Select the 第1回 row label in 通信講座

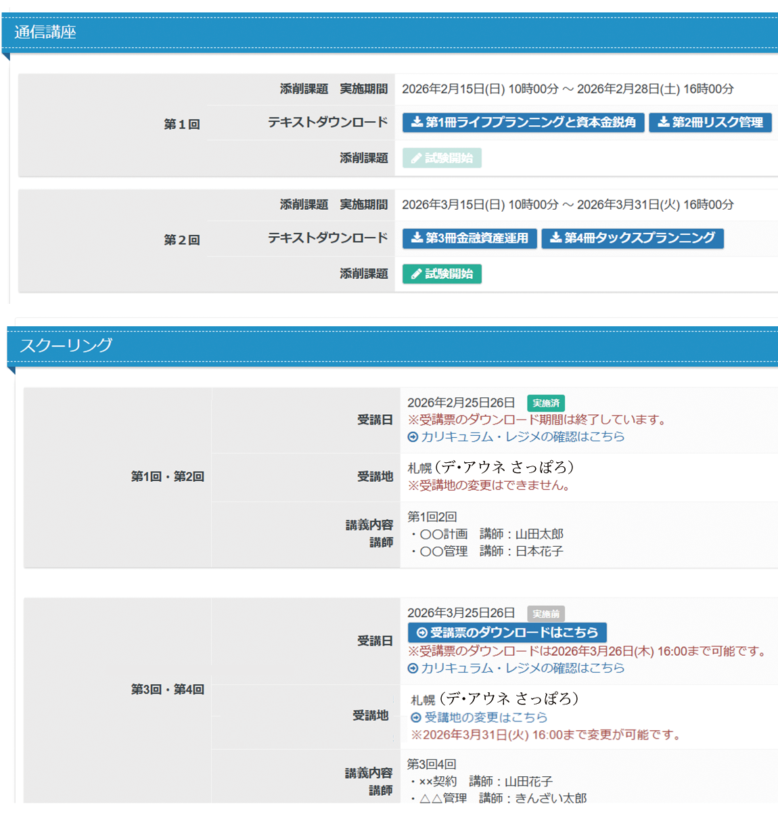pos(182,125)
